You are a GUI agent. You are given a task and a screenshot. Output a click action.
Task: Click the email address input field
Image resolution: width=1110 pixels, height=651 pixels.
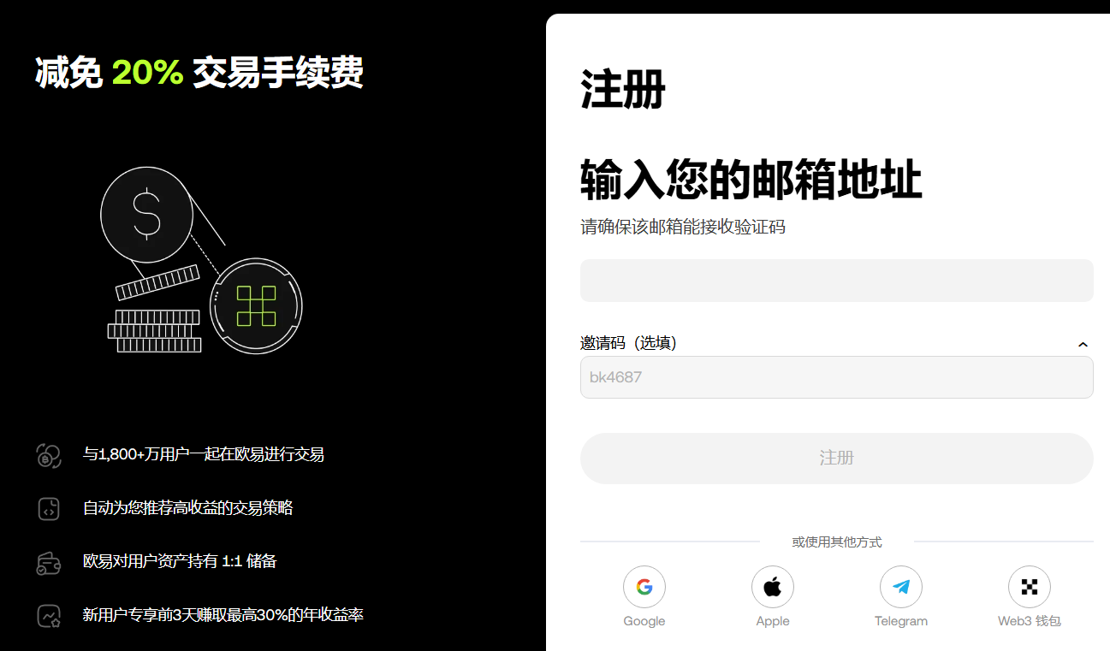point(837,281)
